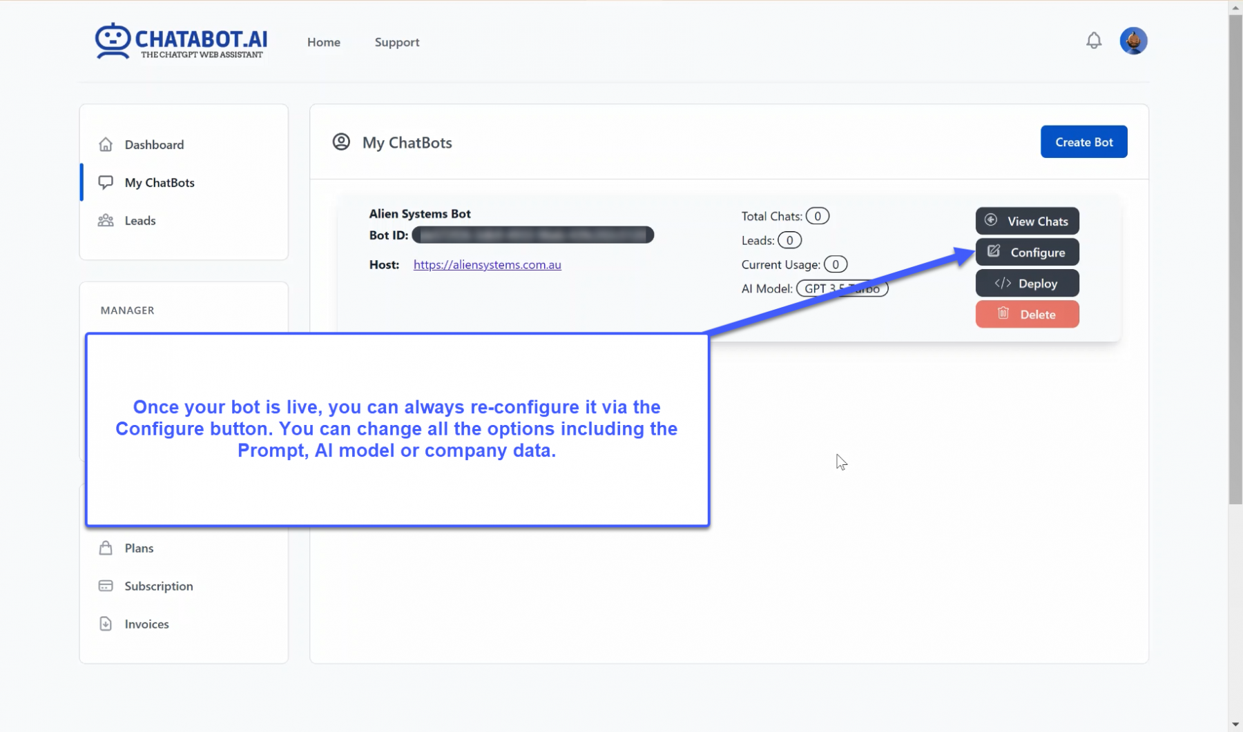Click the Deploy button label

point(1037,284)
